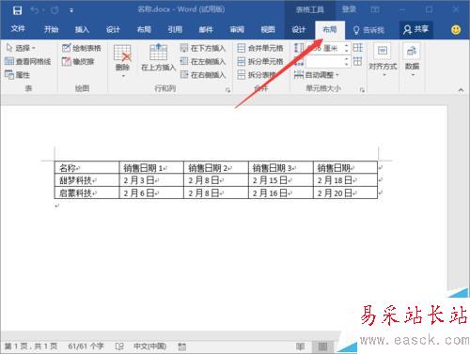Click distribute rows evenly icon
The width and height of the screenshot is (470, 354).
(x=358, y=48)
